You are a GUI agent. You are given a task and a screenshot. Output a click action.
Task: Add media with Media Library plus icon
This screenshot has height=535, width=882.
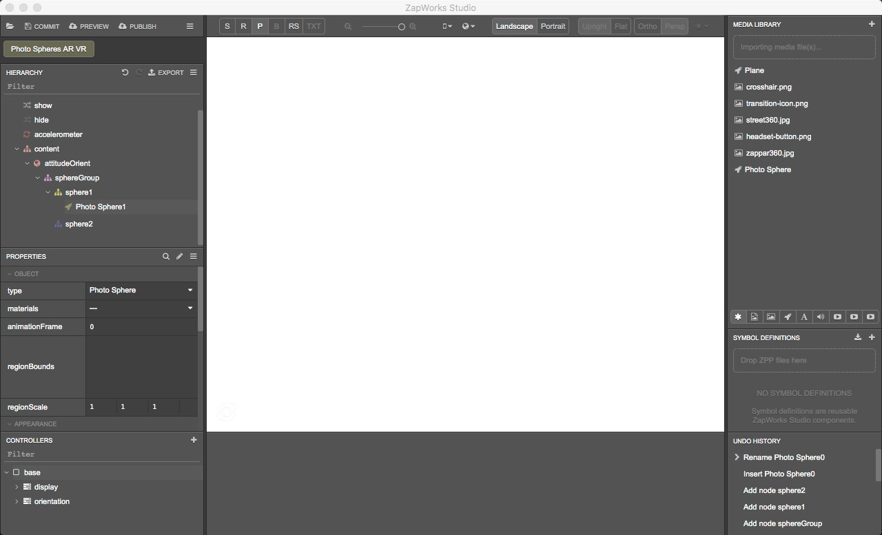click(x=872, y=24)
